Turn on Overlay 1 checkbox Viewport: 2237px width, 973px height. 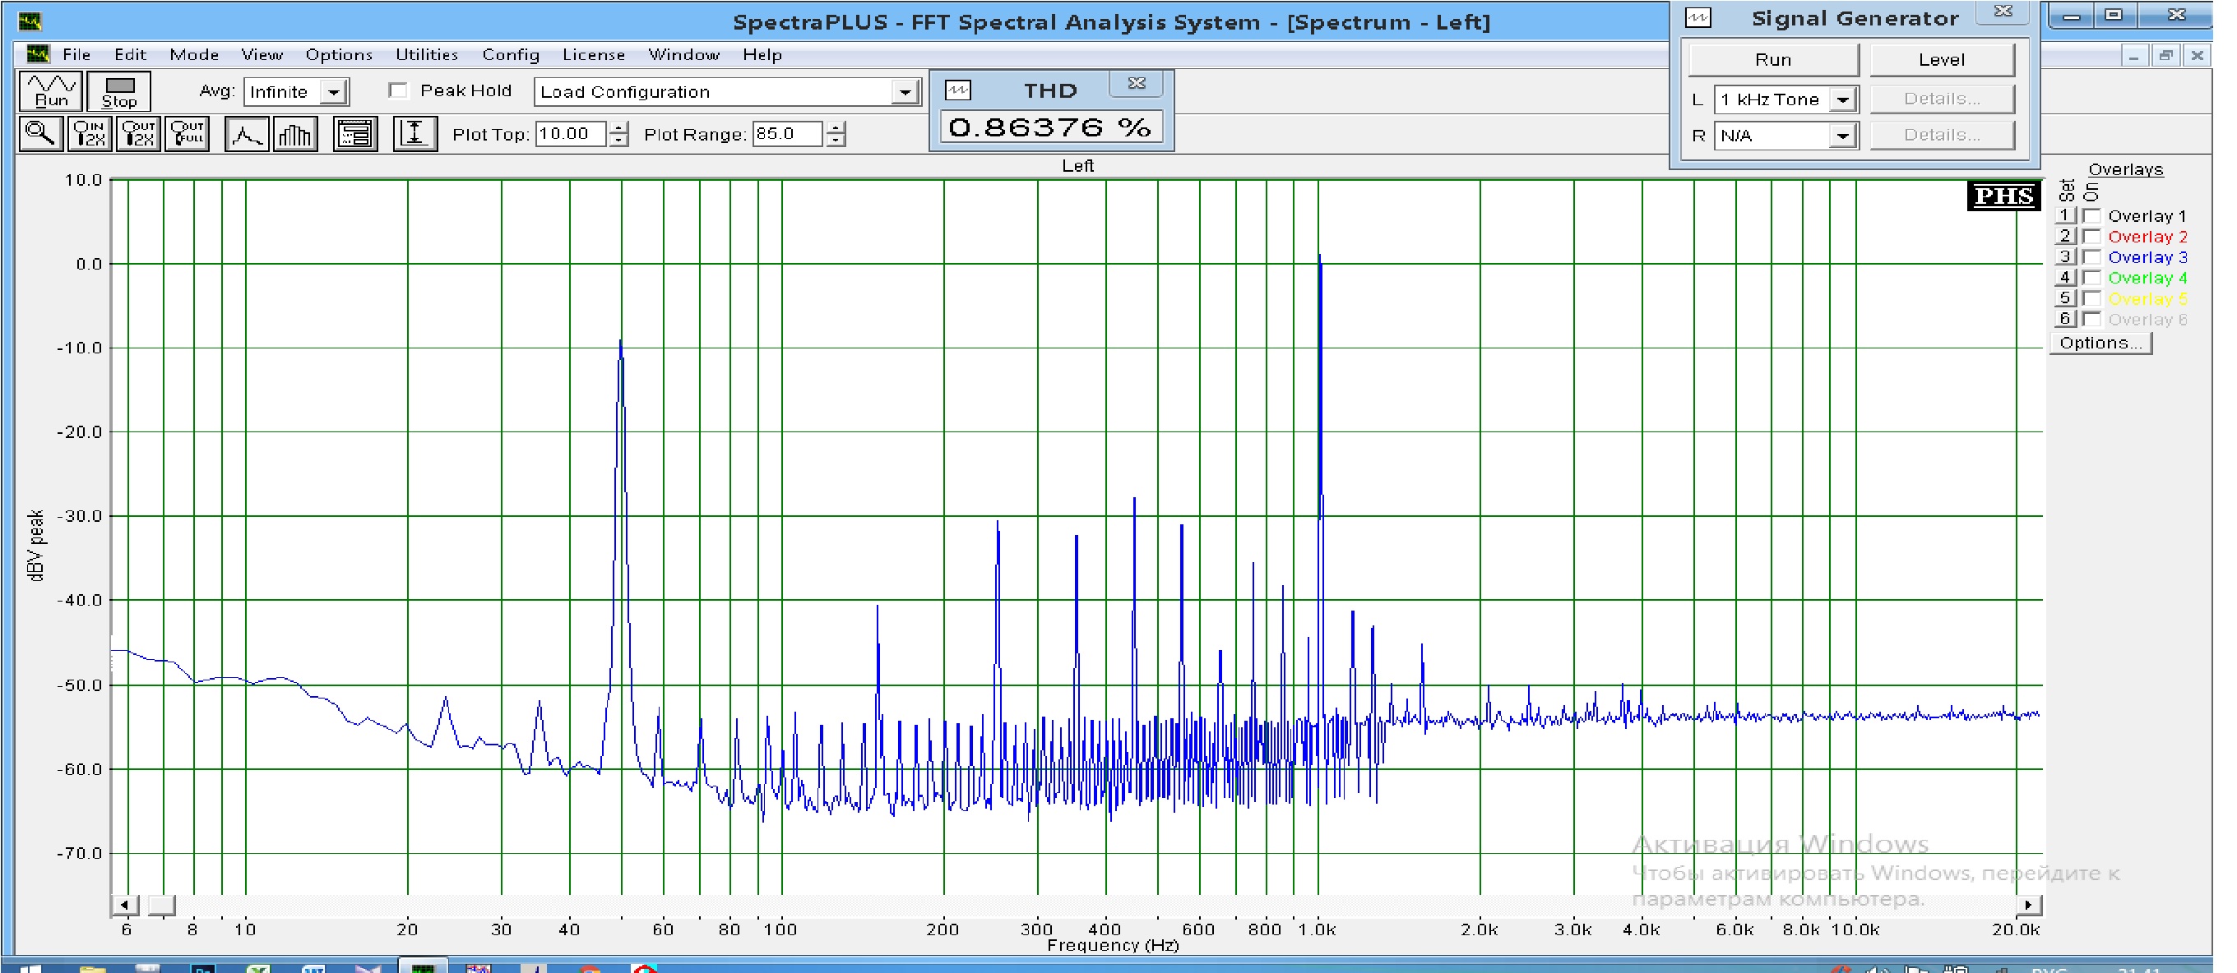pyautogui.click(x=2092, y=216)
